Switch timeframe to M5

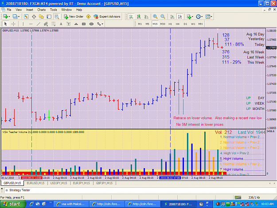click(147, 24)
